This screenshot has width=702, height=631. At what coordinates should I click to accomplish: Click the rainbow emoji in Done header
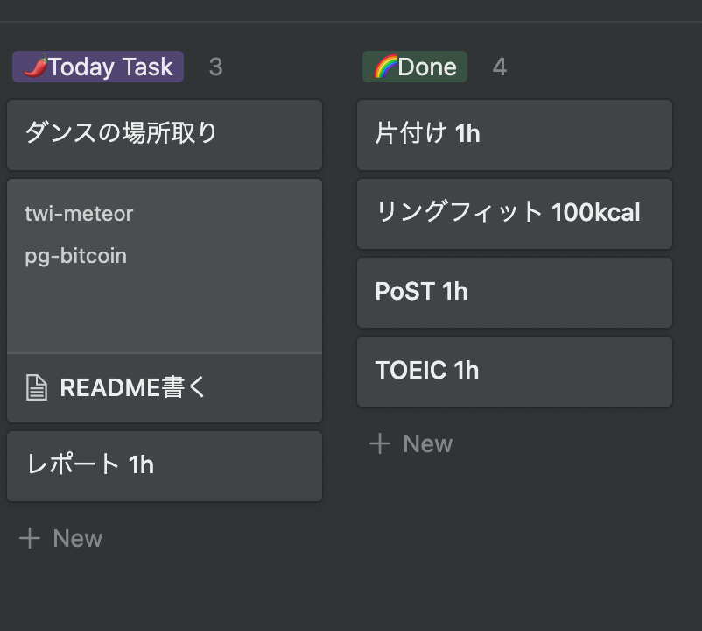(385, 67)
